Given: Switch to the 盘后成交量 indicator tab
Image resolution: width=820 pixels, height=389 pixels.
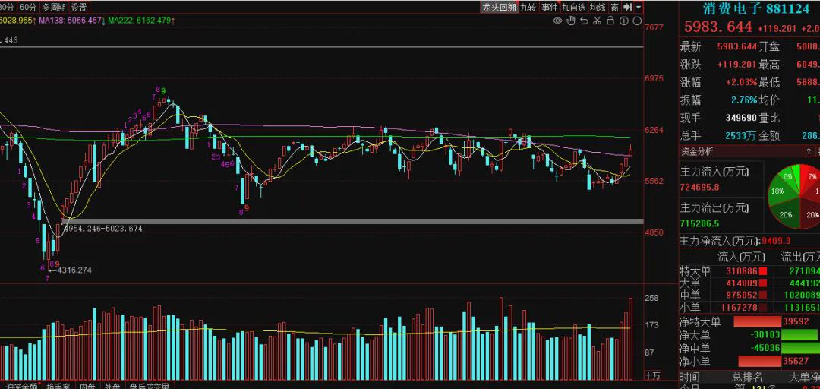Looking at the screenshot, I should click(149, 386).
